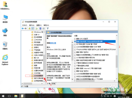This screenshot has height=98, width=132.
Task: Click the 删除 DFS 标签页 policy icon
Action: point(75,39)
